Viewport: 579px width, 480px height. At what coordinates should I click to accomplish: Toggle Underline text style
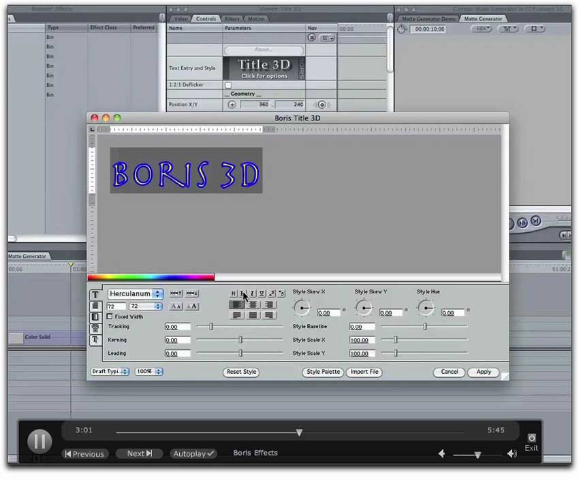pos(262,293)
